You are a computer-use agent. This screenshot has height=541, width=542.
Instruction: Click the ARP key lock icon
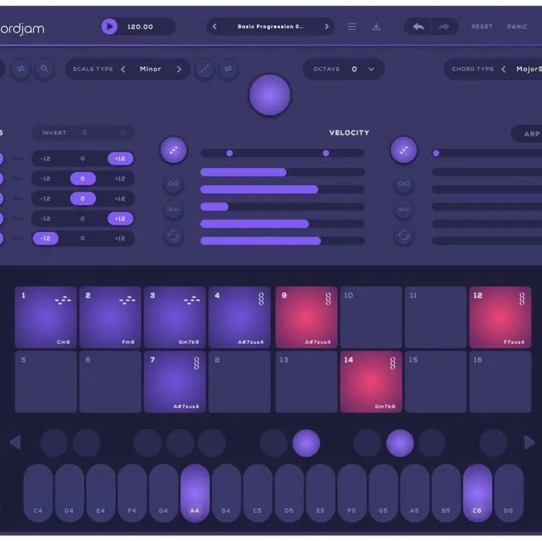coord(404,209)
